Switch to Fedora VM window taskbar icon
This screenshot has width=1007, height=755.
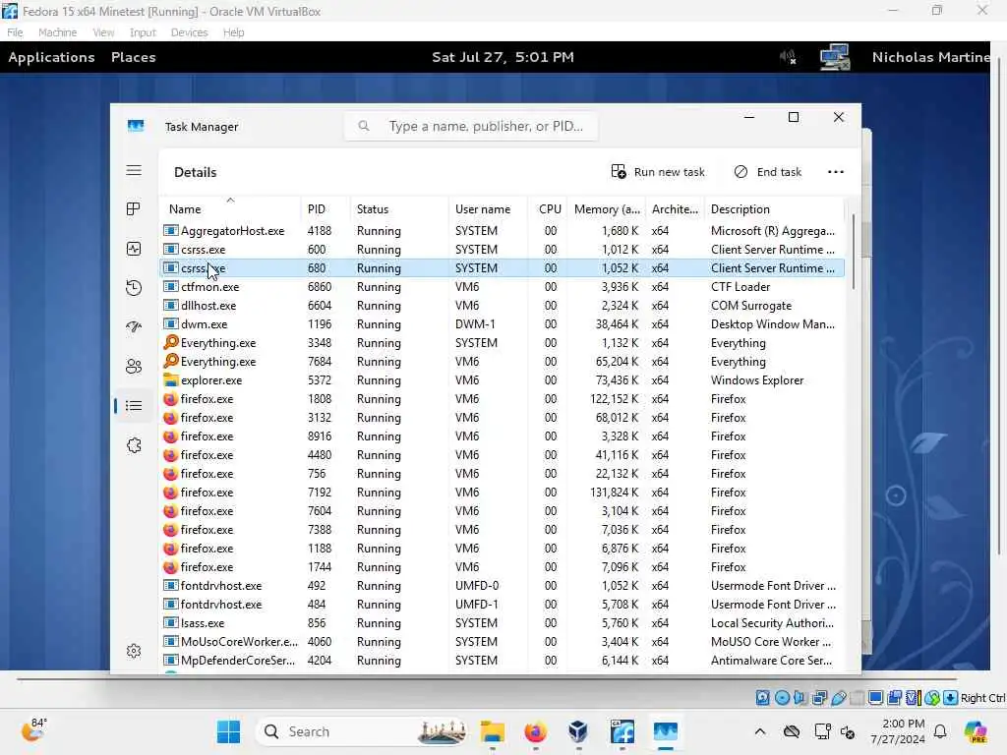tap(622, 731)
